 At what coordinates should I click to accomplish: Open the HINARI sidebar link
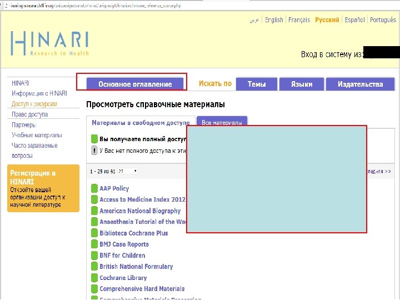(21, 83)
